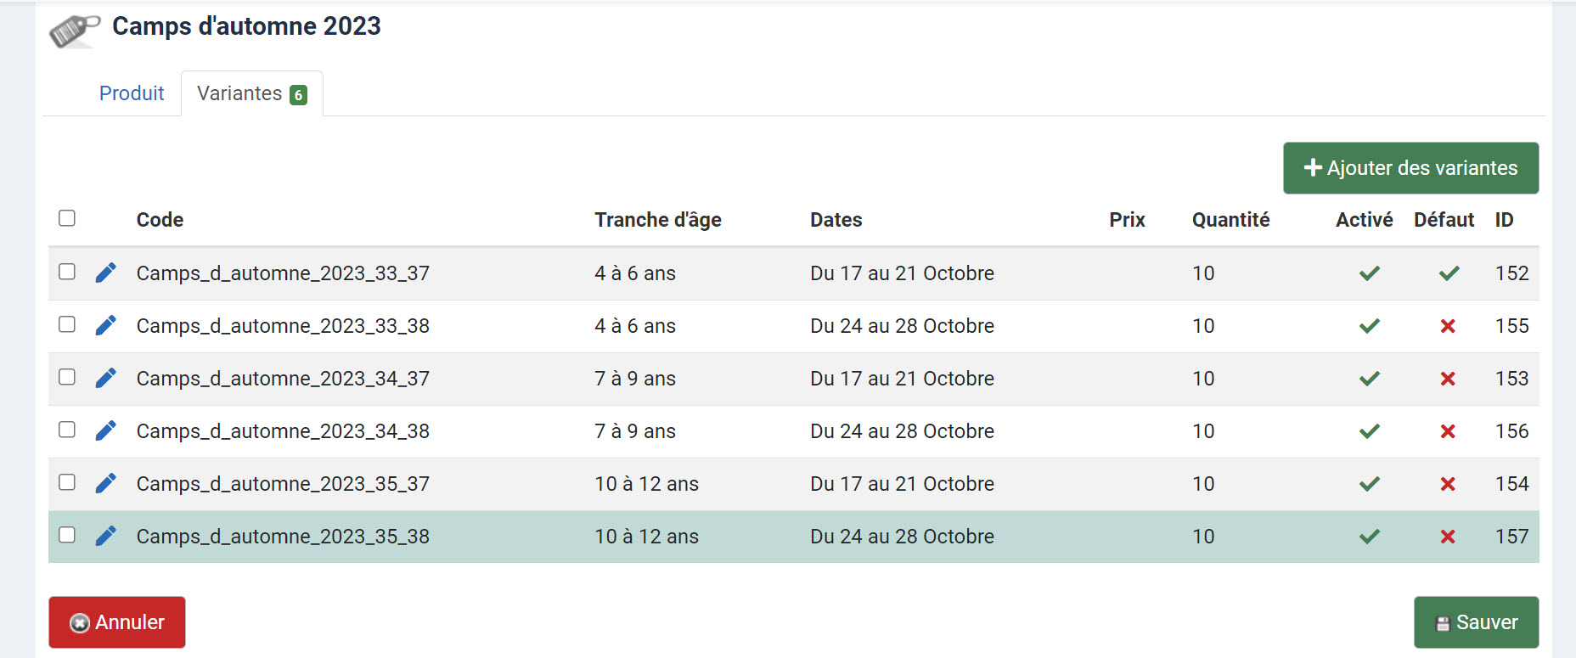Tick the checkbox for Camps_d_automne_2023_35_37
Screen dimensions: 1576x658
coord(67,482)
